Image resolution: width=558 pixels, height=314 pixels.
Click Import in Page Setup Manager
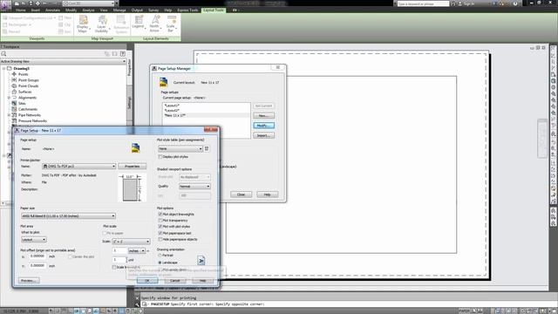pyautogui.click(x=263, y=136)
